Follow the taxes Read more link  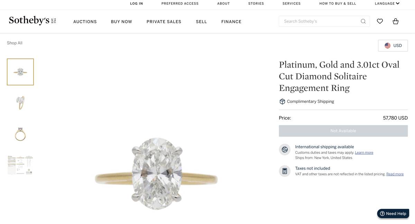click(x=395, y=174)
